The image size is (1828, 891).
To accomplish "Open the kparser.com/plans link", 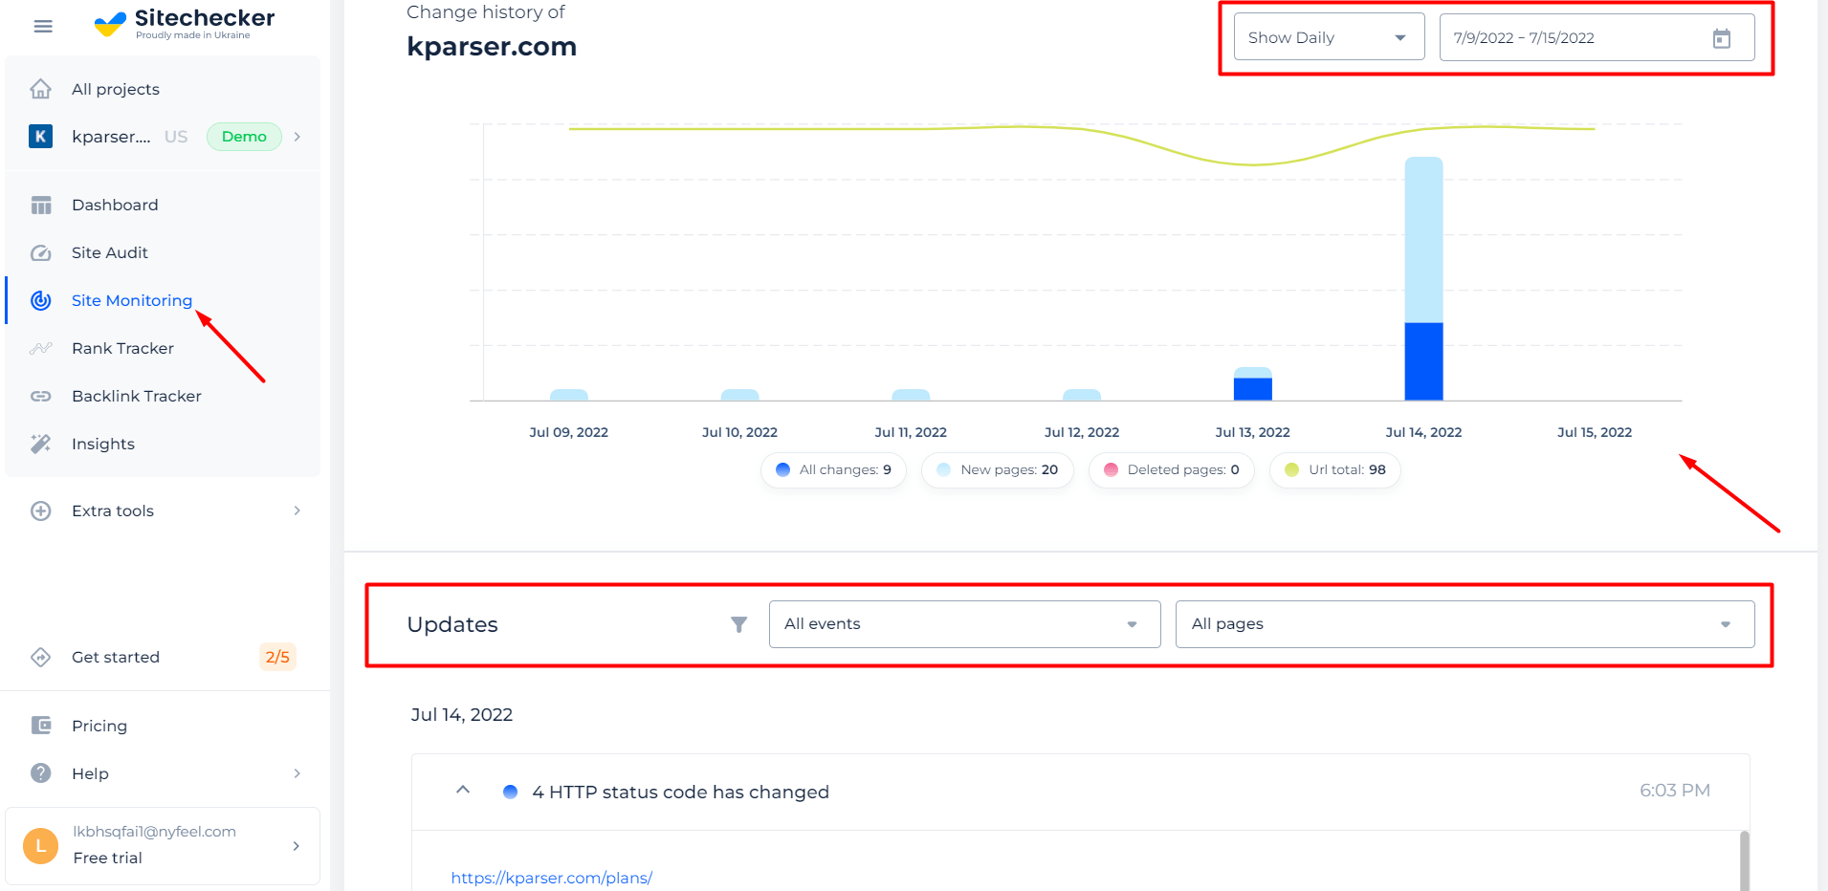I will click(551, 878).
